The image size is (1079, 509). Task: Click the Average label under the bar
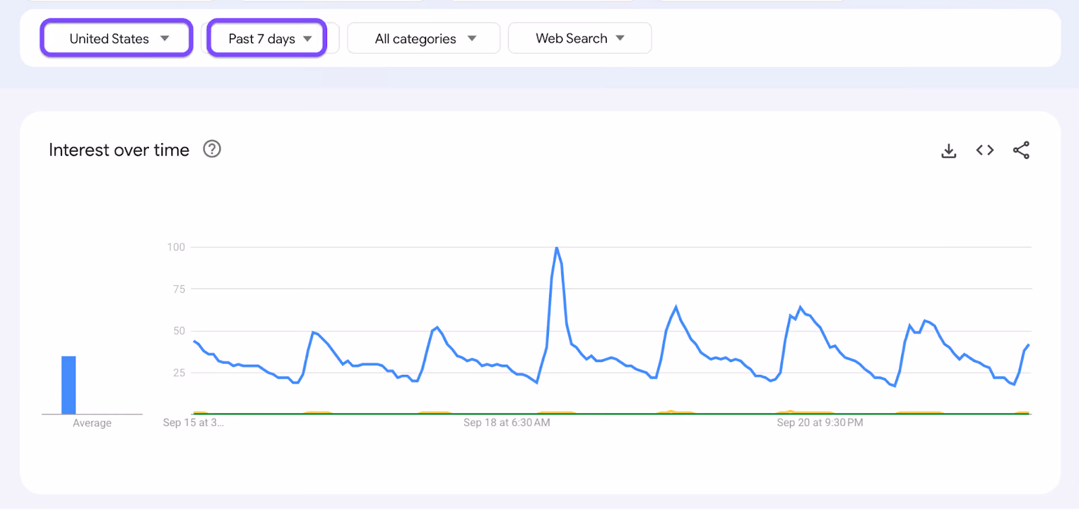click(92, 423)
